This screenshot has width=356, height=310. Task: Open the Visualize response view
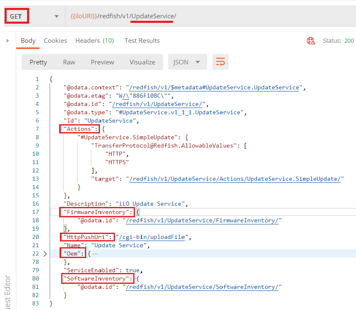142,62
